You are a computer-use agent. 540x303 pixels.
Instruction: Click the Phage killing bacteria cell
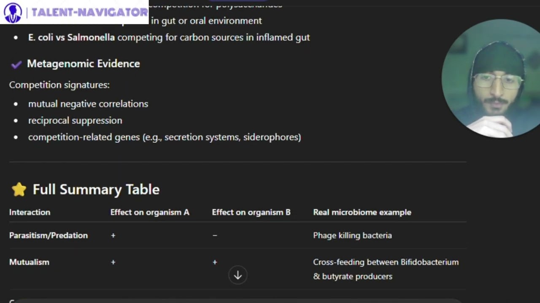tap(352, 235)
